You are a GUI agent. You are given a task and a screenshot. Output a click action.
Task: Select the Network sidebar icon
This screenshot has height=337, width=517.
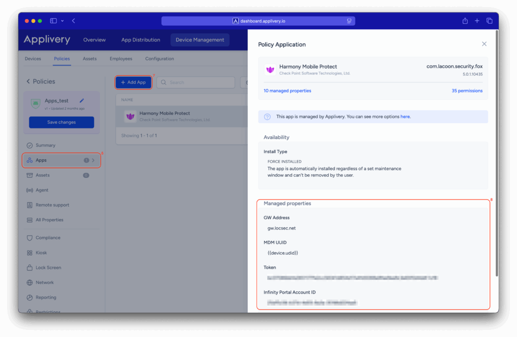click(29, 282)
